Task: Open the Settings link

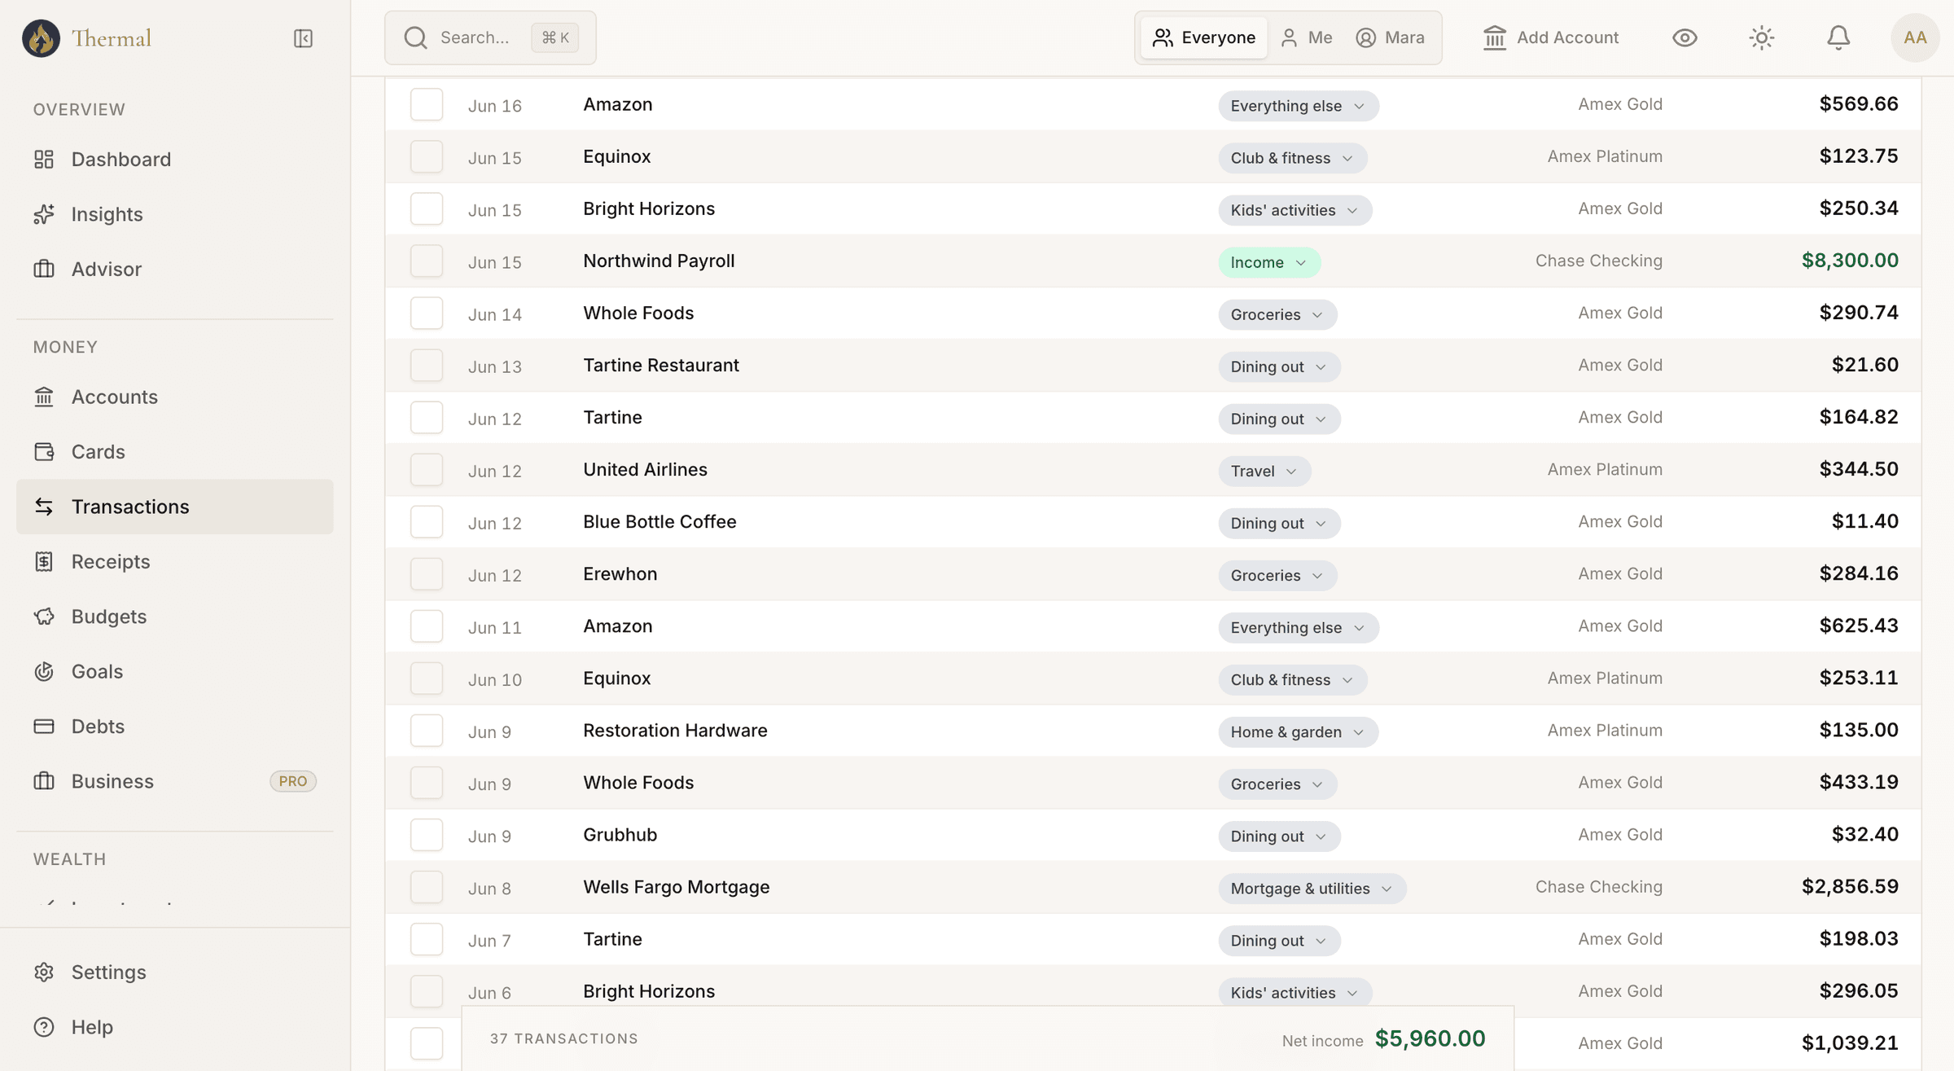Action: coord(175,972)
